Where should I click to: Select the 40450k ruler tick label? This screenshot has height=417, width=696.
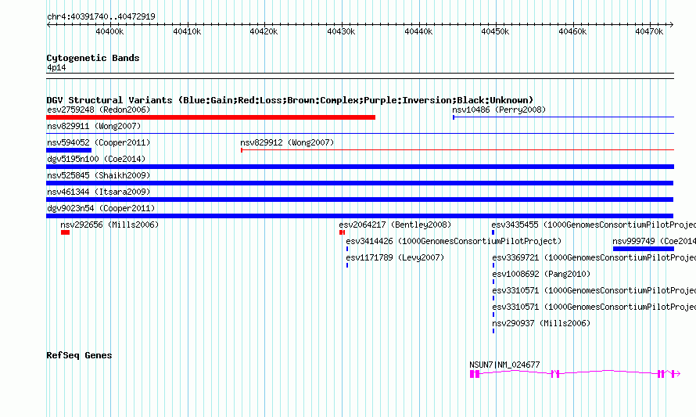tap(495, 31)
